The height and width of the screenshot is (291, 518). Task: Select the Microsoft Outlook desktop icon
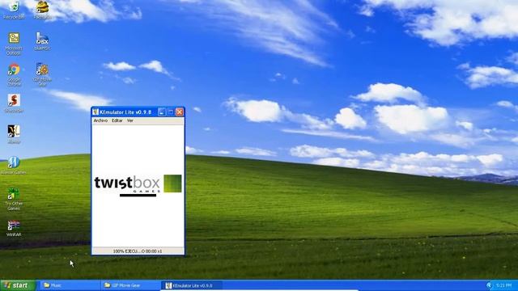pos(14,43)
